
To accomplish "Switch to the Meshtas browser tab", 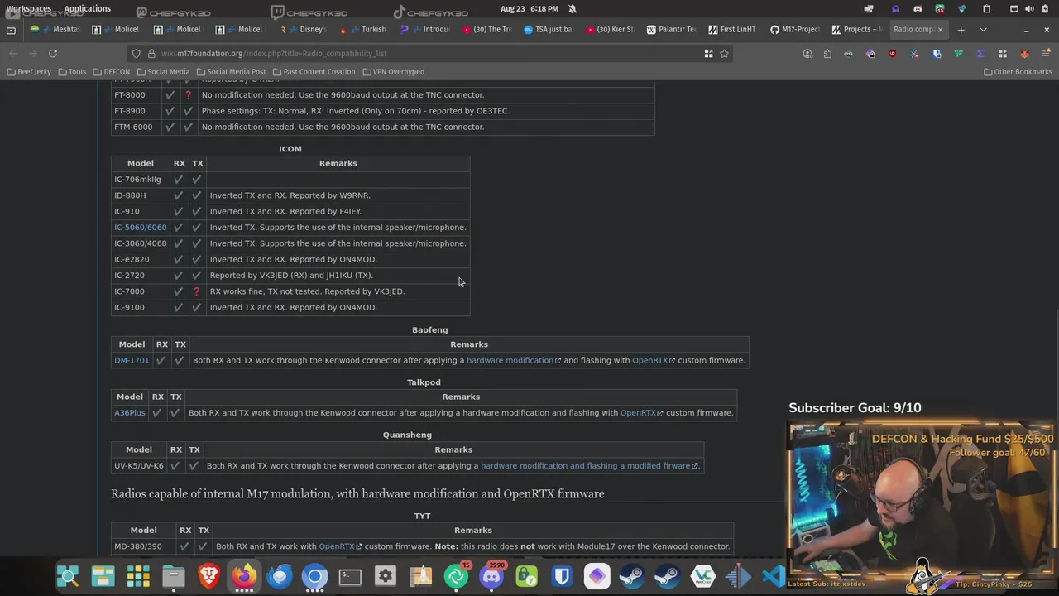I will coord(57,30).
